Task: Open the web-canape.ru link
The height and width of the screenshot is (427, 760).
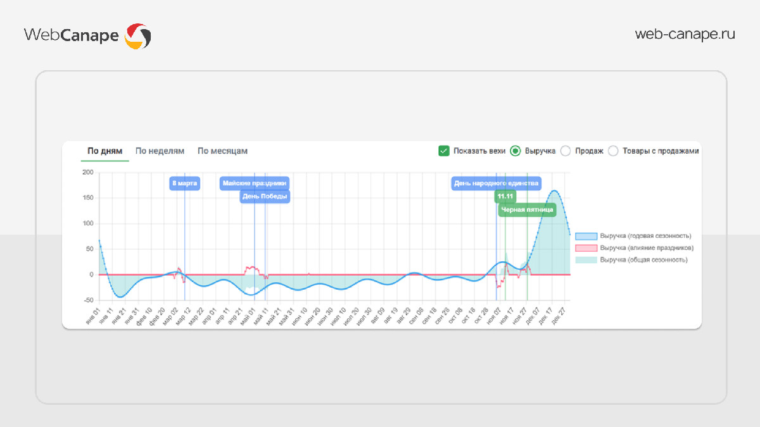Action: 685,35
